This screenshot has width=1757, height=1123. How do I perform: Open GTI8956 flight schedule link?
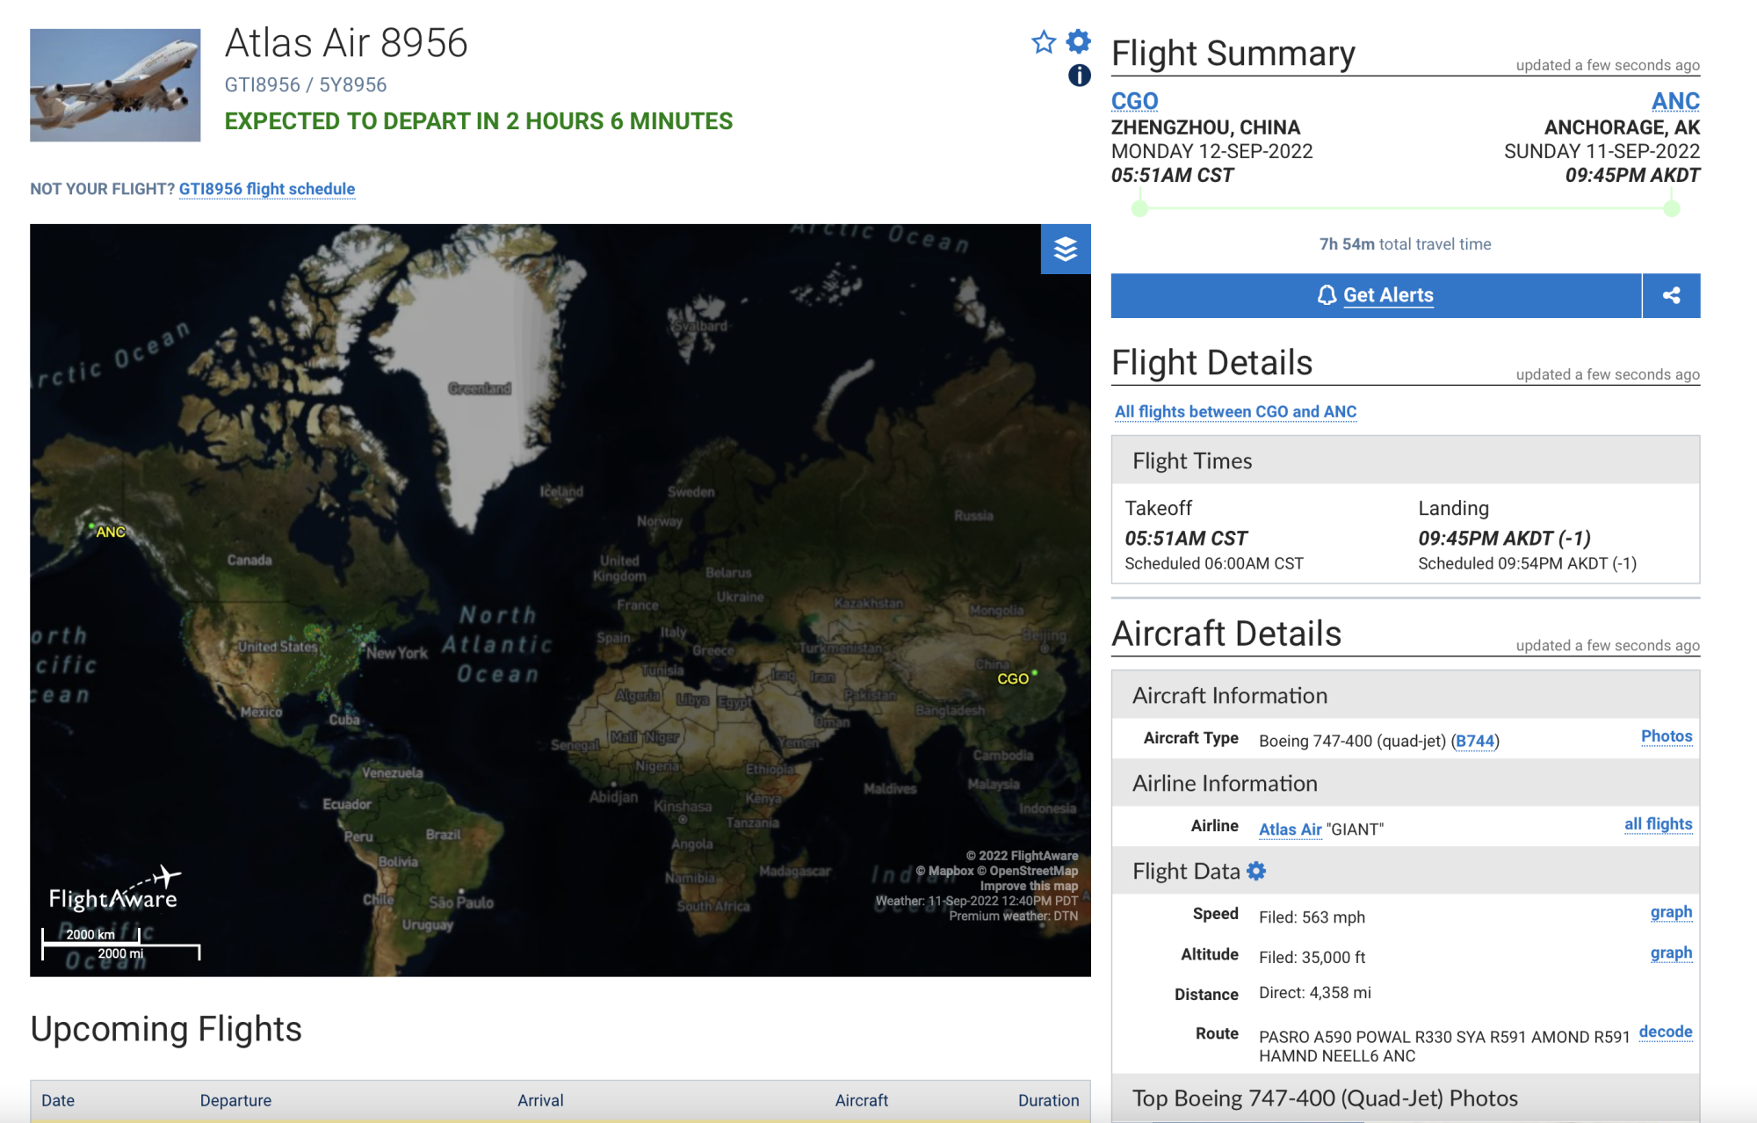pos(267,189)
